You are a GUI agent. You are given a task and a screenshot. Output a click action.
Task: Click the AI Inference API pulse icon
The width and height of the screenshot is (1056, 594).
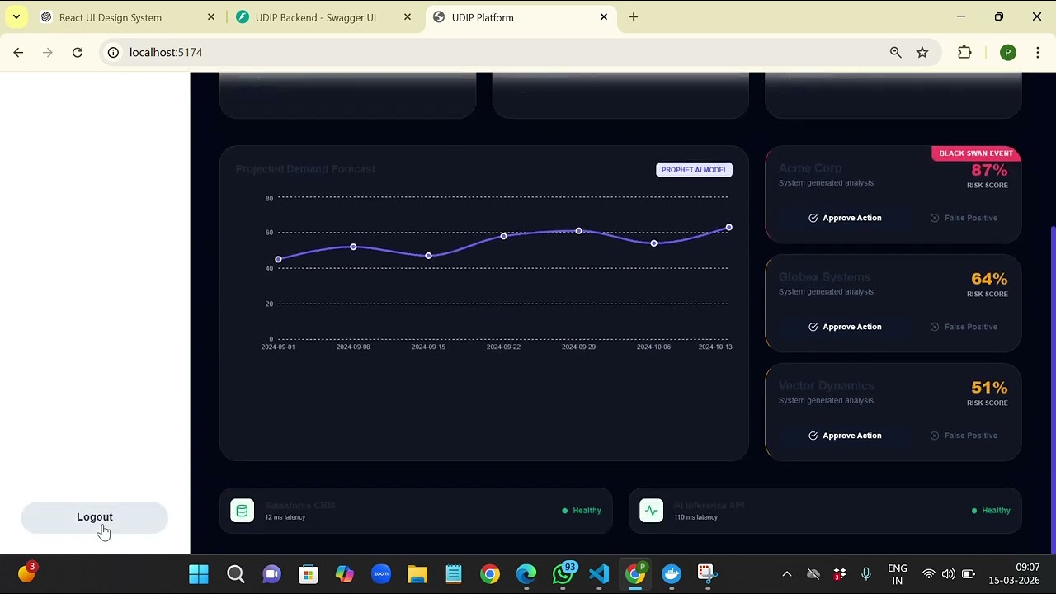coord(651,511)
